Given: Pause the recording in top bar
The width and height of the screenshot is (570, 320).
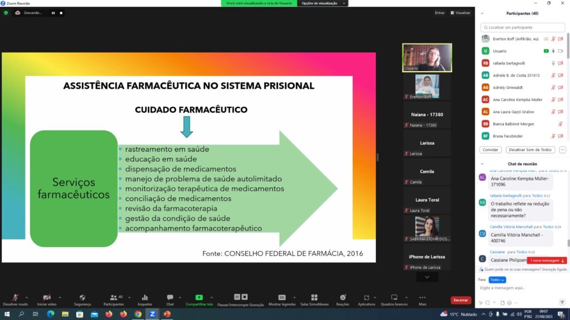Looking at the screenshot, I should click(53, 13).
